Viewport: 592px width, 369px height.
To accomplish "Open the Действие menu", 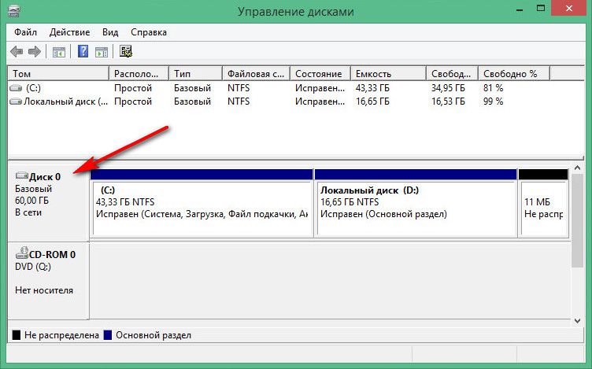I will click(x=70, y=32).
